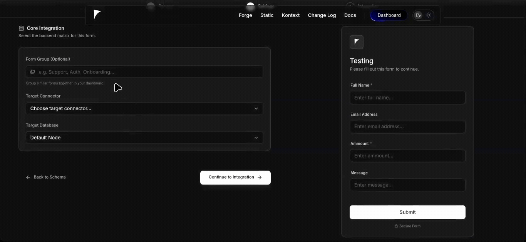Open the Forge menu item

point(245,15)
